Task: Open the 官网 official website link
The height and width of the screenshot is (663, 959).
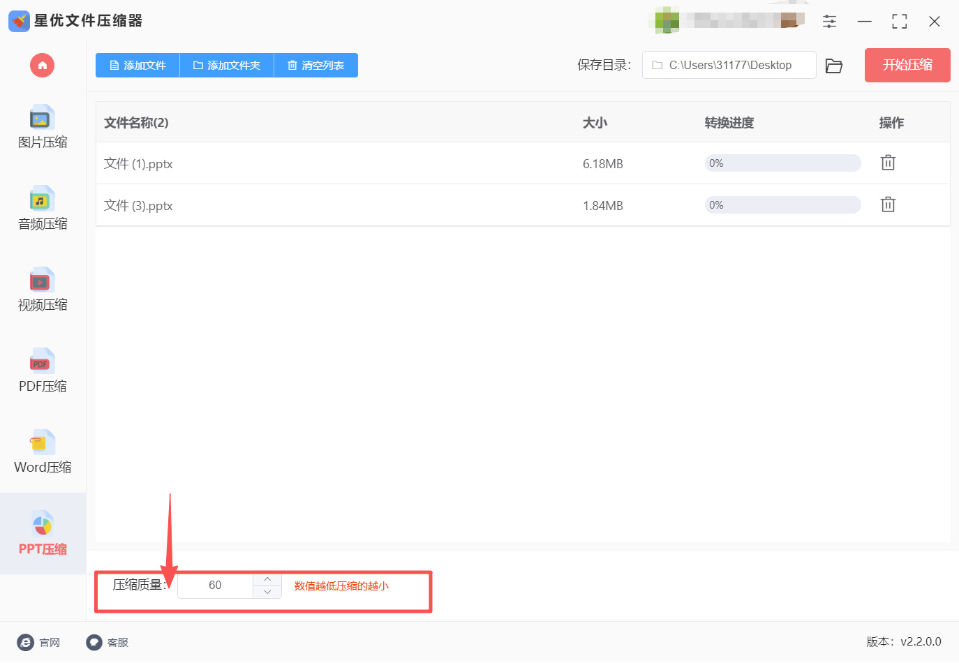Action: coord(39,643)
